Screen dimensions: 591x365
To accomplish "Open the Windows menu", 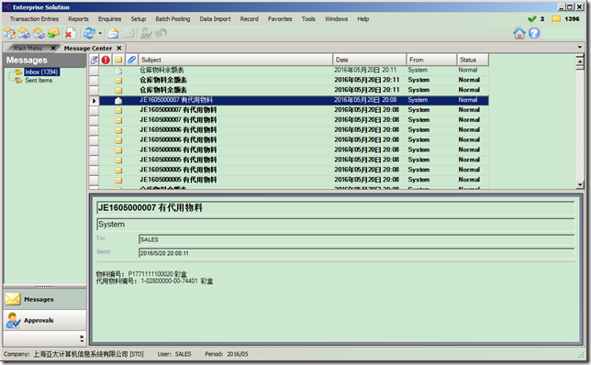I will point(336,19).
